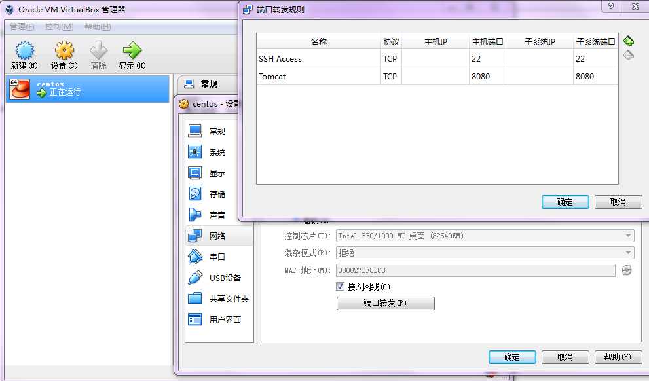Click protocol TCP in Tomcat row
This screenshot has width=649, height=381.
(390, 77)
